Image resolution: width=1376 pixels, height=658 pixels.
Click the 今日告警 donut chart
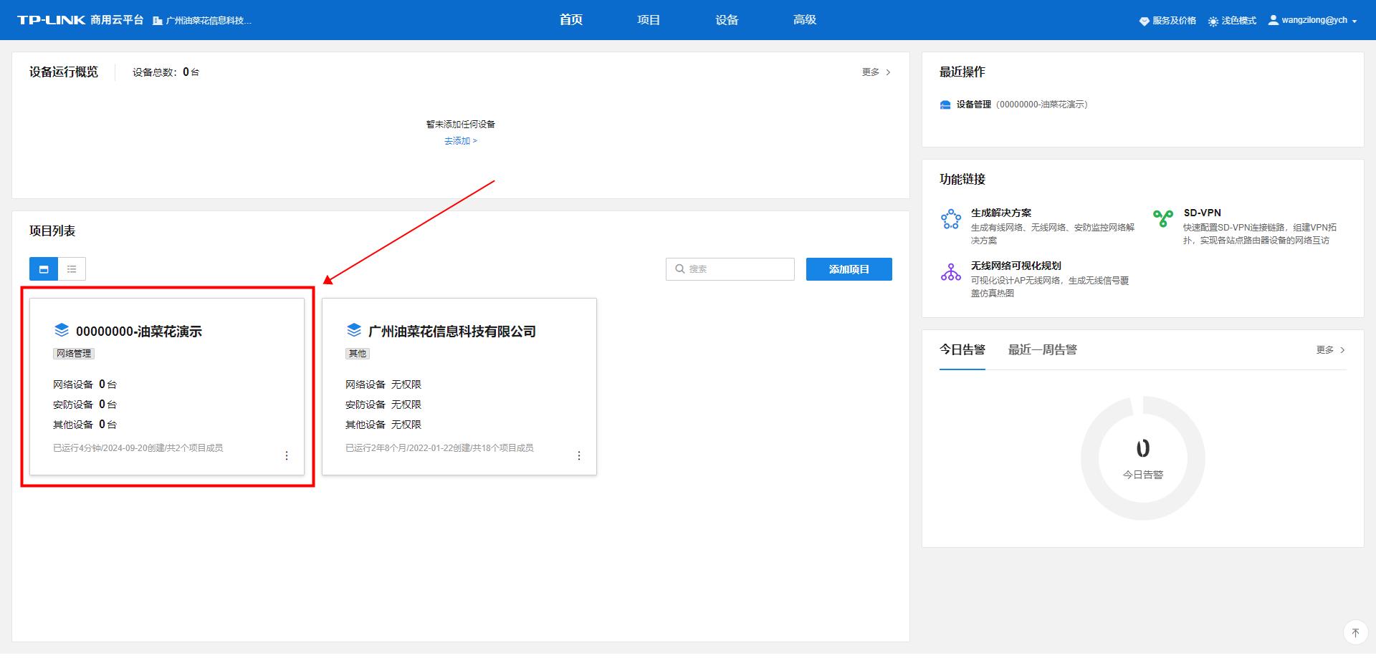coord(1143,458)
